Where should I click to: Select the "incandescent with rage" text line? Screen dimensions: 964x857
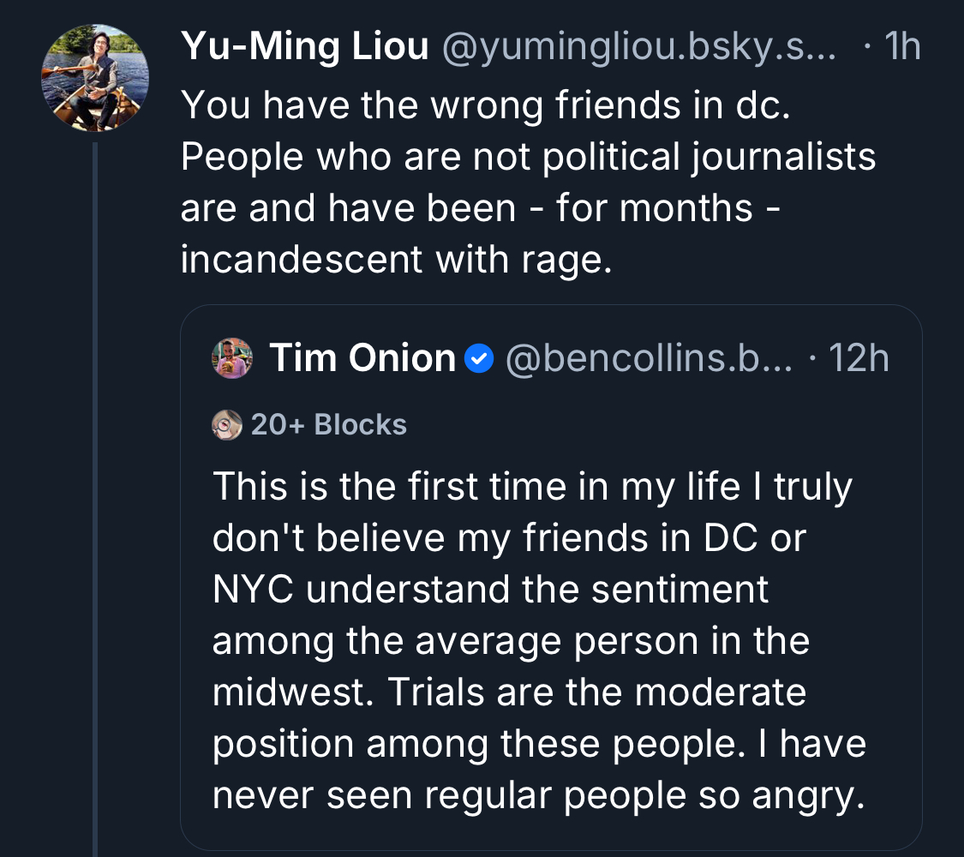point(396,261)
